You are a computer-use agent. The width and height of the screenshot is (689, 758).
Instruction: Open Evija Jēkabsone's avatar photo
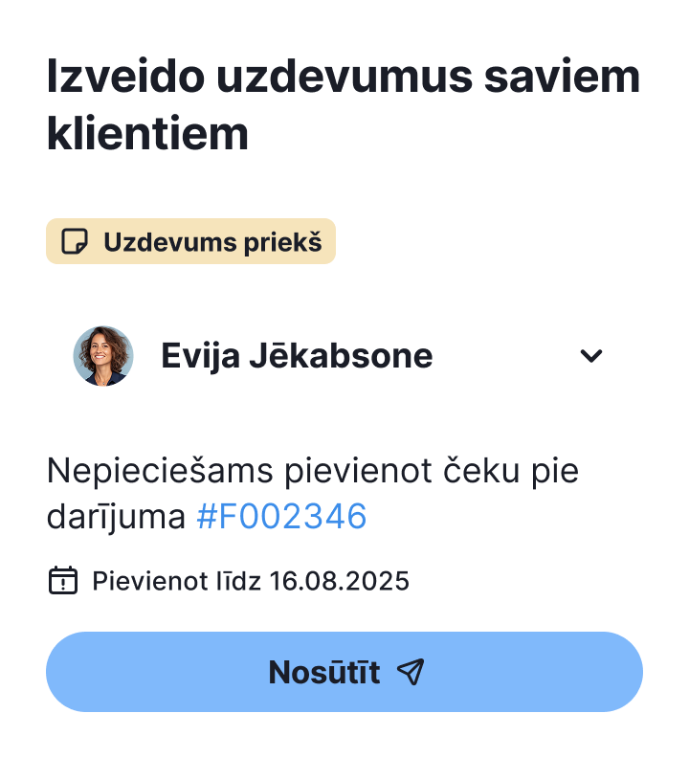click(x=103, y=356)
